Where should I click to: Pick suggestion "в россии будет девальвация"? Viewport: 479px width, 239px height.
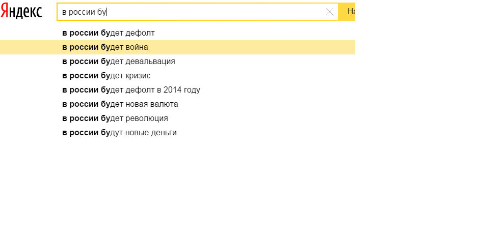[118, 62]
